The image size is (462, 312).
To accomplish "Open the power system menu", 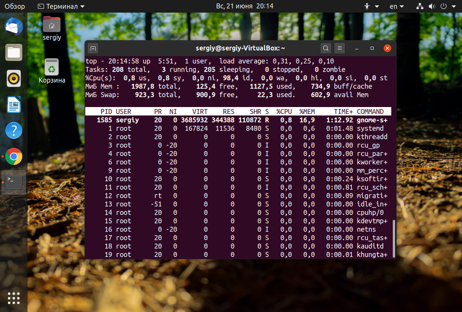I will point(447,6).
